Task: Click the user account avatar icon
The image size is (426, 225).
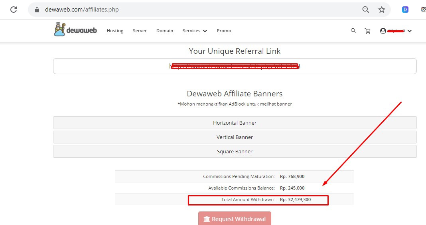Action: (383, 31)
